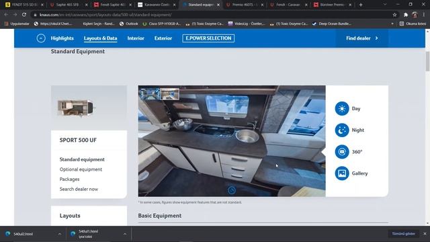Bookmark page with star icon
Viewport: 430px width, 242px height.
coord(394,15)
